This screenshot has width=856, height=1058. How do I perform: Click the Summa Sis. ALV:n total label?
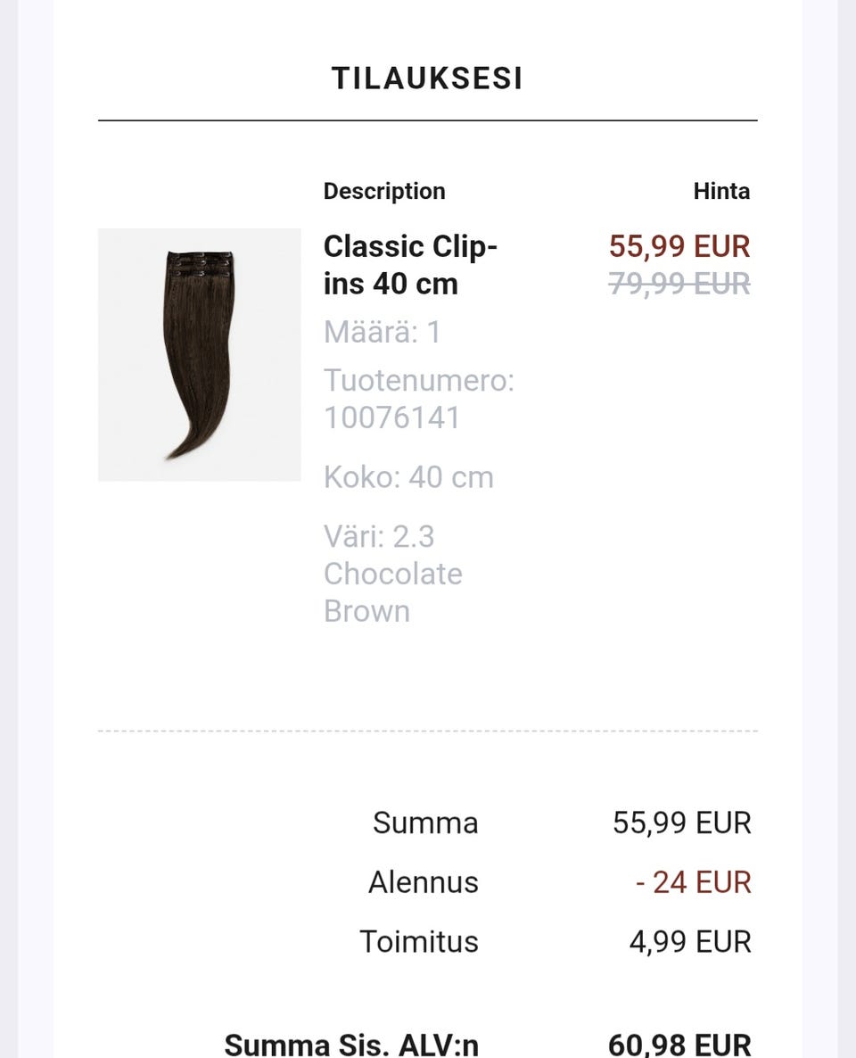351,1044
